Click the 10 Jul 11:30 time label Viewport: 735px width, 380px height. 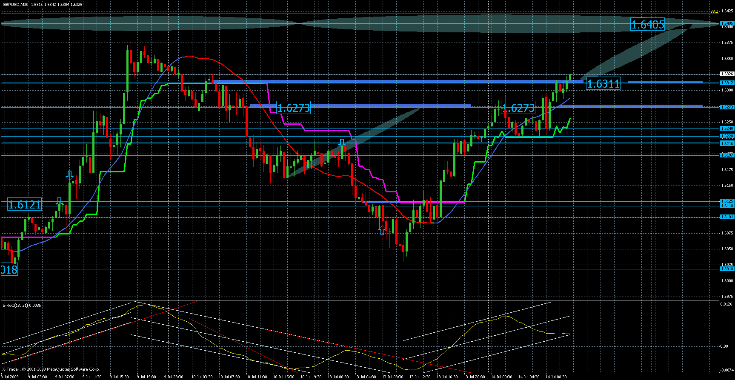(257, 377)
